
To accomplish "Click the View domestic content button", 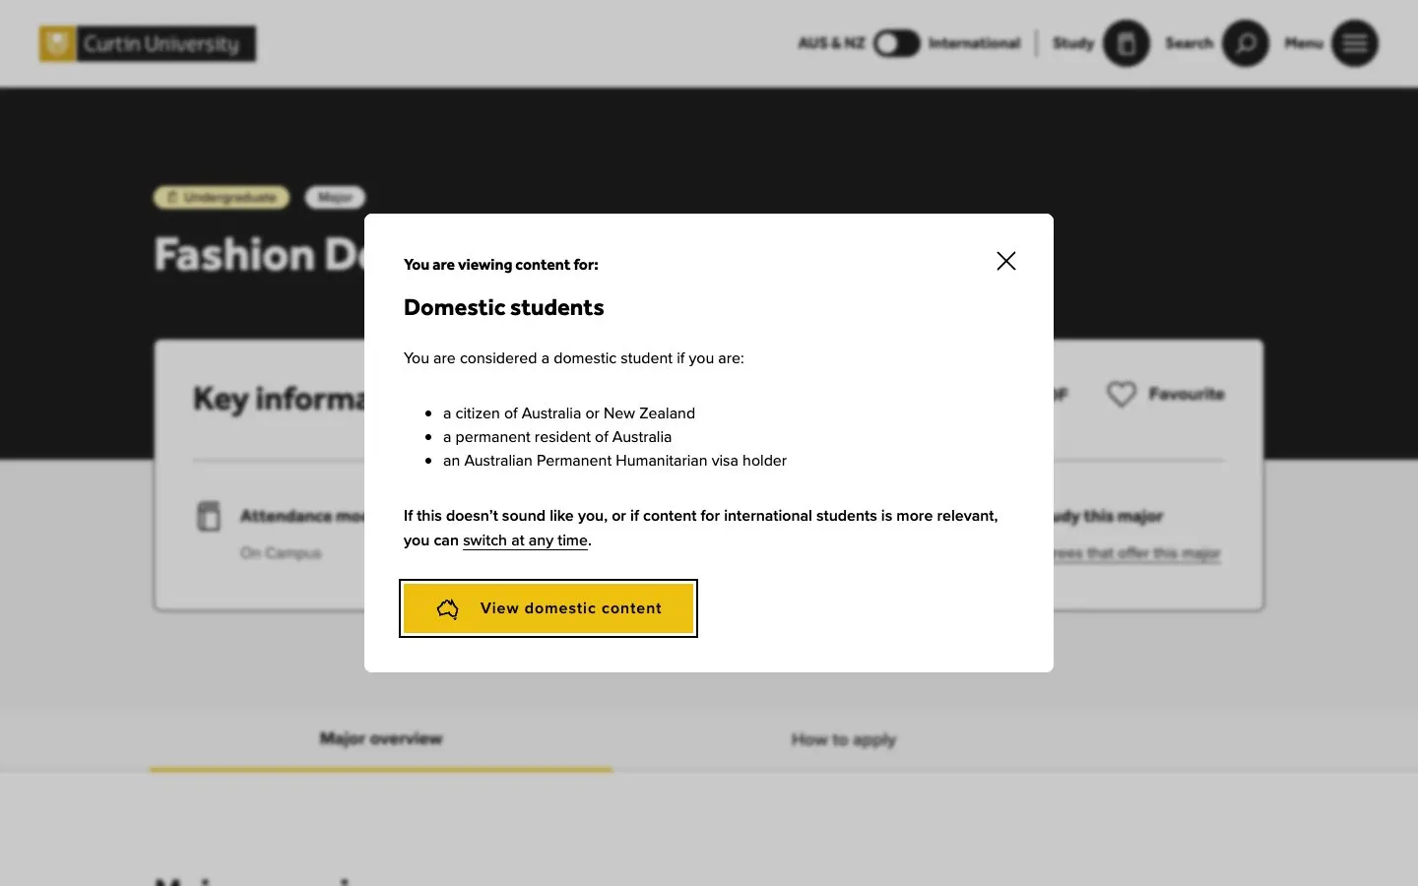I will pos(548,608).
